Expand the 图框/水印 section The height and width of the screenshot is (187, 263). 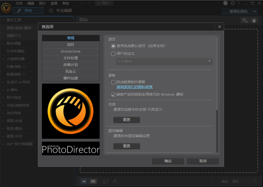pyautogui.click(x=3, y=136)
